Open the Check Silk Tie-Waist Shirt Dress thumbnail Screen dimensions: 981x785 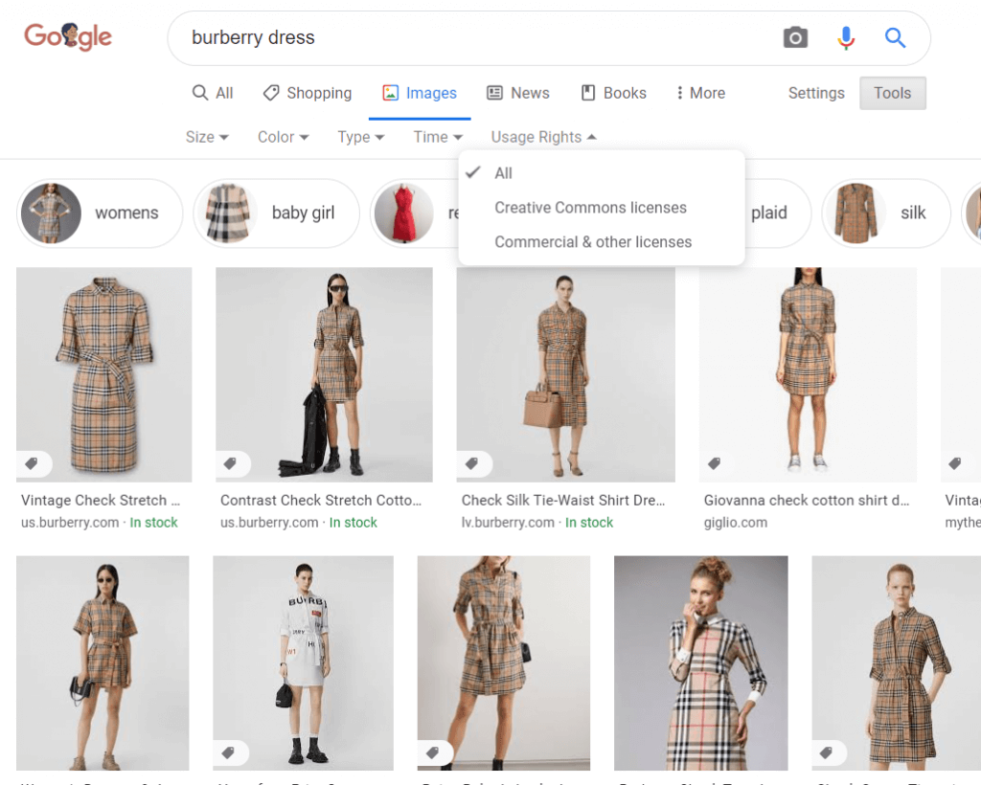565,374
